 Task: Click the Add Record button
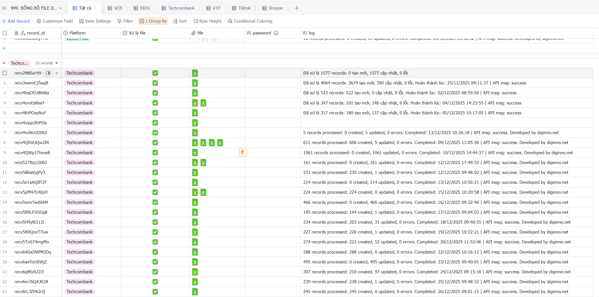click(x=16, y=21)
